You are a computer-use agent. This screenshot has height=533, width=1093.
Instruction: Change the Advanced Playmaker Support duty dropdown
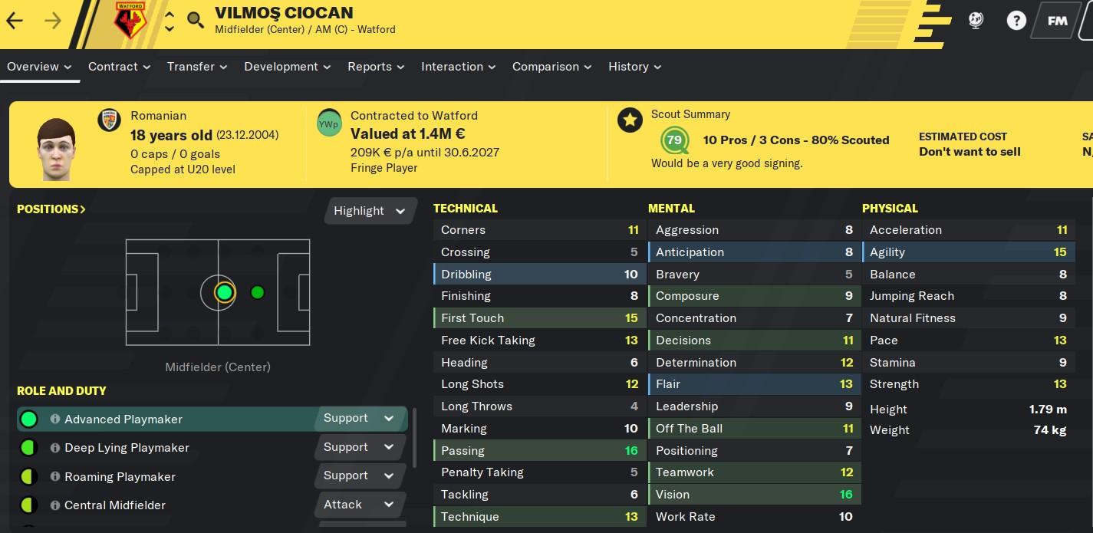click(x=360, y=419)
